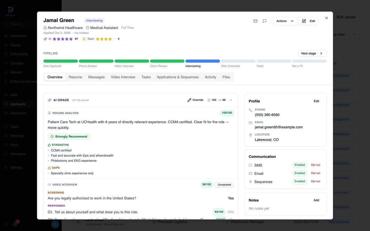
Task: Click the email icon in Profile
Action: (x=250, y=123)
